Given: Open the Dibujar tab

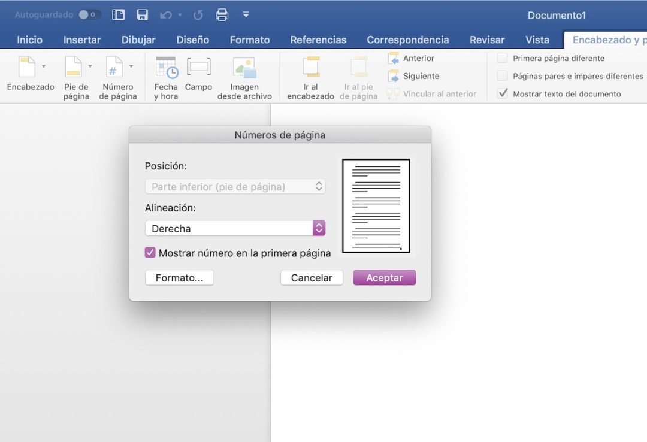Looking at the screenshot, I should [x=138, y=40].
